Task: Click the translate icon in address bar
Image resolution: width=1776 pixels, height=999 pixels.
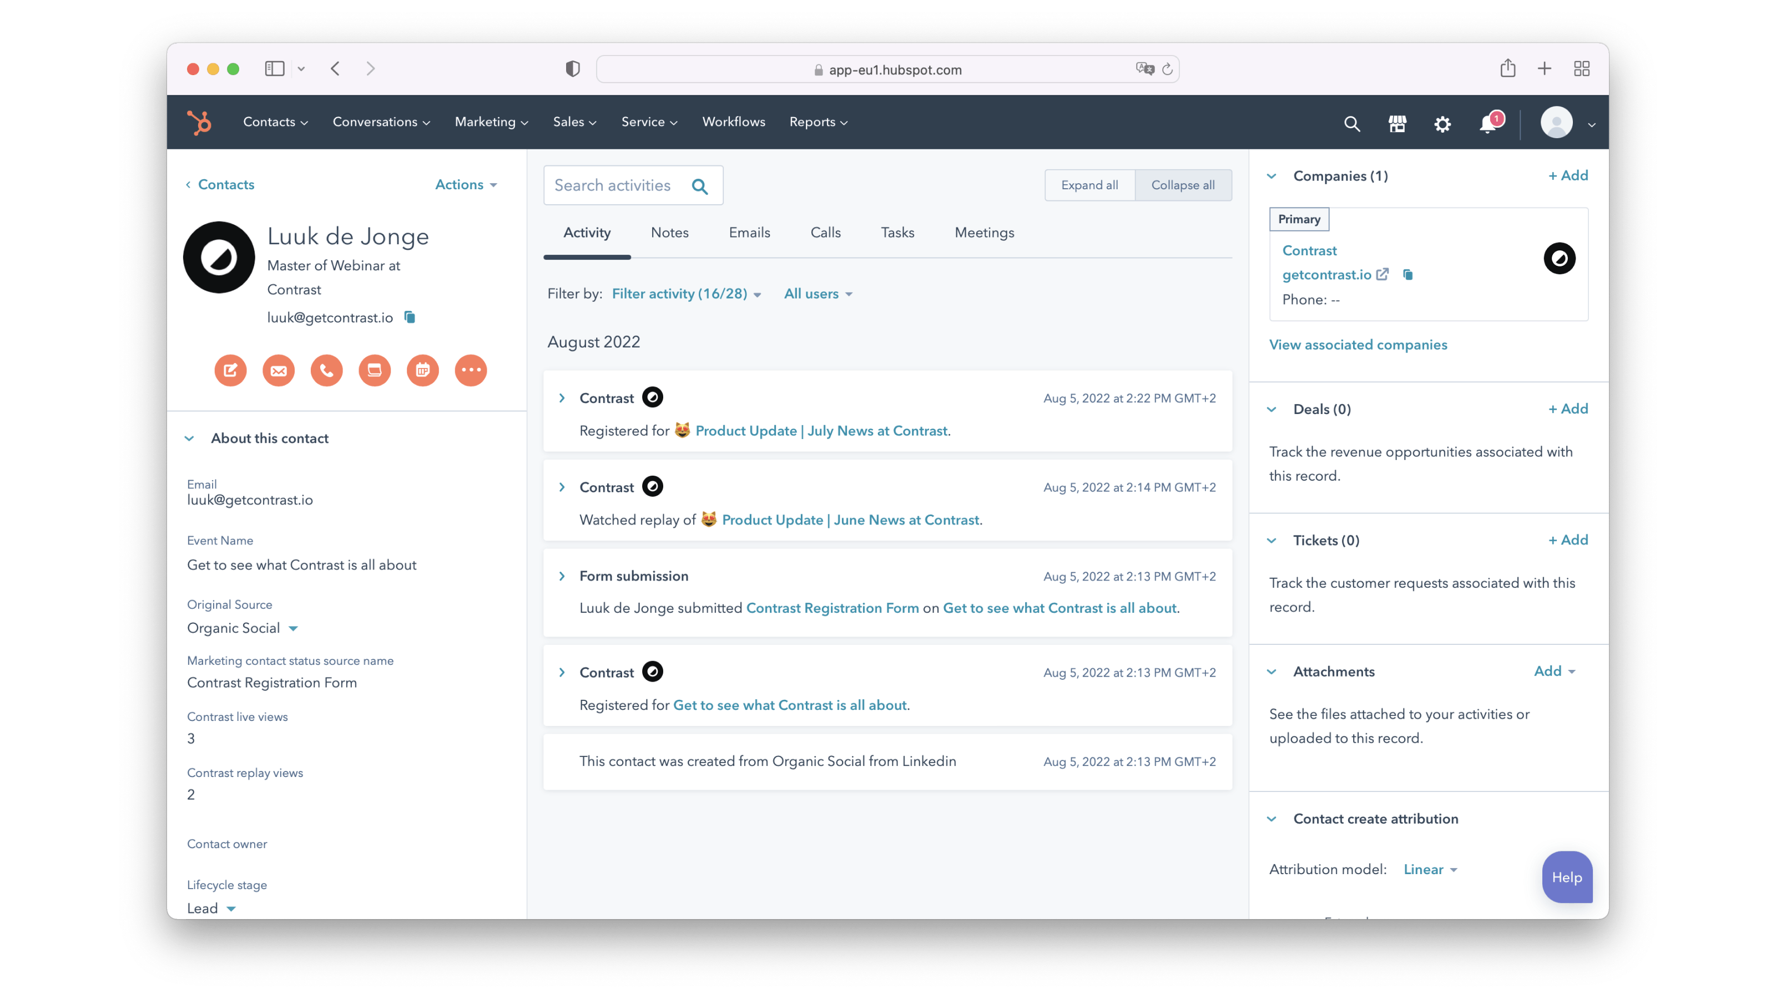Action: (1144, 69)
